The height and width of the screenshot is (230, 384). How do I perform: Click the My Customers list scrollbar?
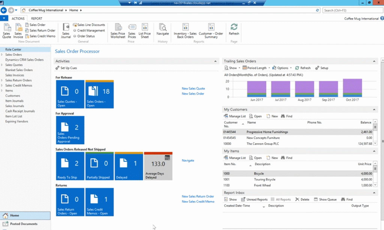[375, 132]
